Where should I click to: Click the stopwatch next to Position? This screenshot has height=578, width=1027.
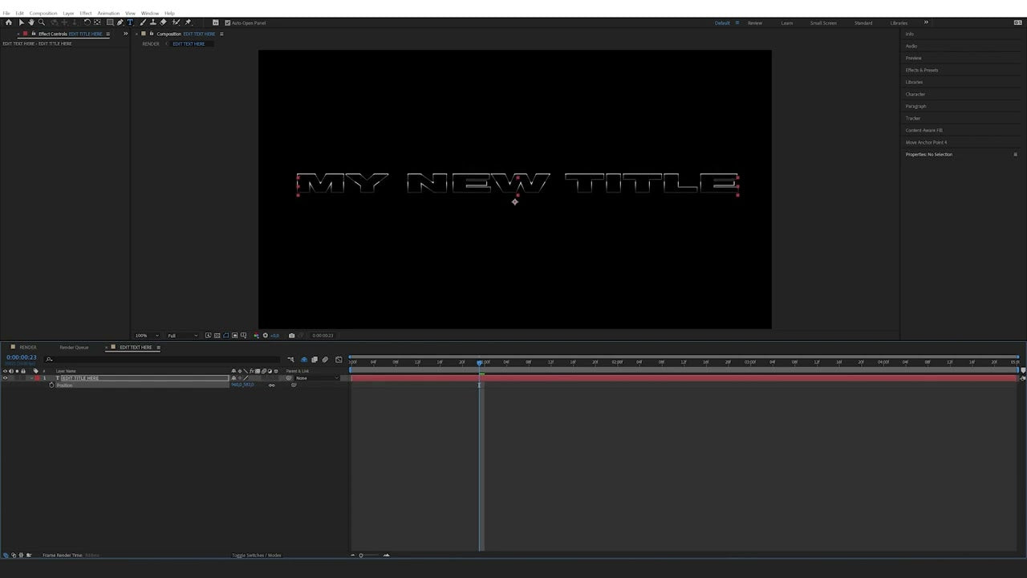(x=51, y=385)
